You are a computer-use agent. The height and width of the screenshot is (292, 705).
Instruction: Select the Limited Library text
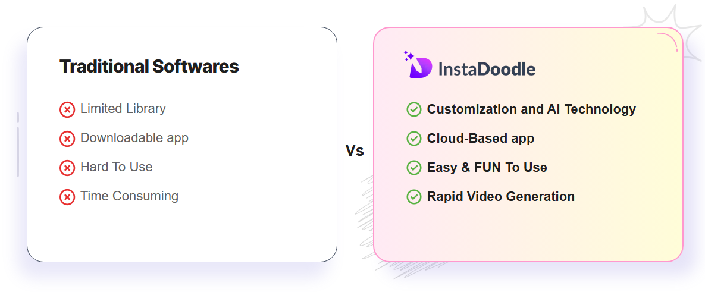tap(123, 109)
